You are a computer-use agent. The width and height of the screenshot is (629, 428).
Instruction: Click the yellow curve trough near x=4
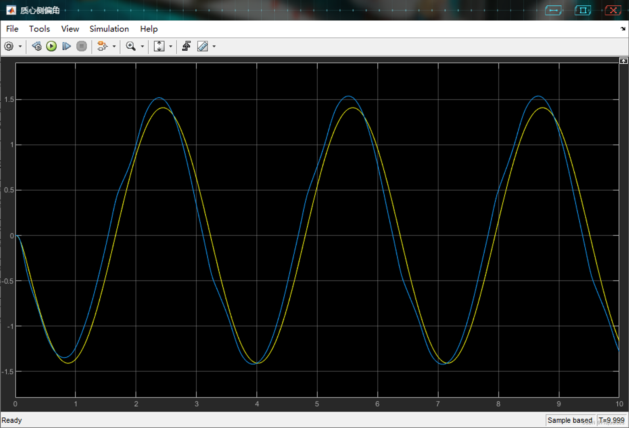coord(257,363)
